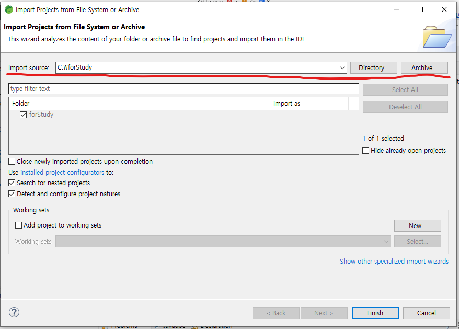
Task: Click the Spring leaf icon in title bar
Action: point(9,9)
